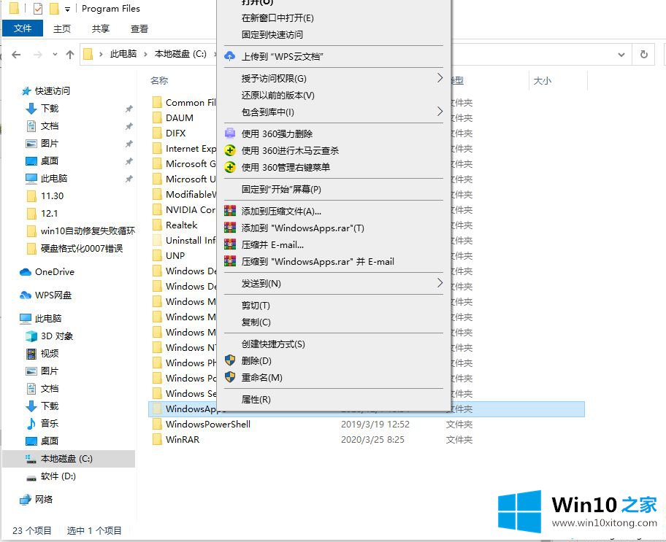The width and height of the screenshot is (666, 542).
Task: Click the Up one level arrow
Action: tap(70, 54)
